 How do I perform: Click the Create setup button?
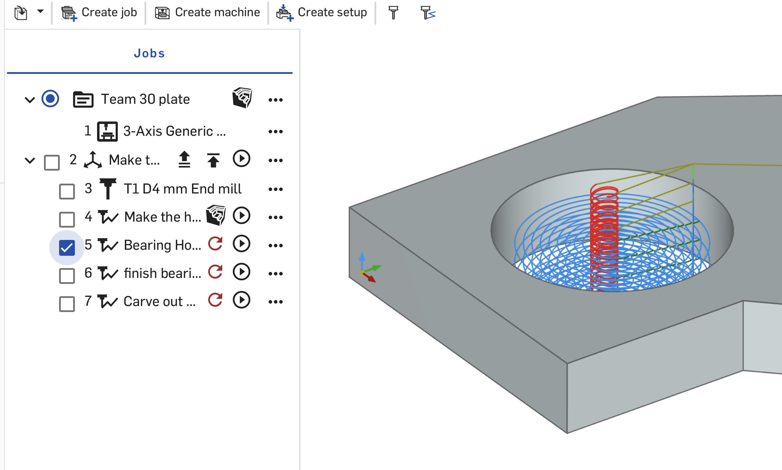coord(322,13)
